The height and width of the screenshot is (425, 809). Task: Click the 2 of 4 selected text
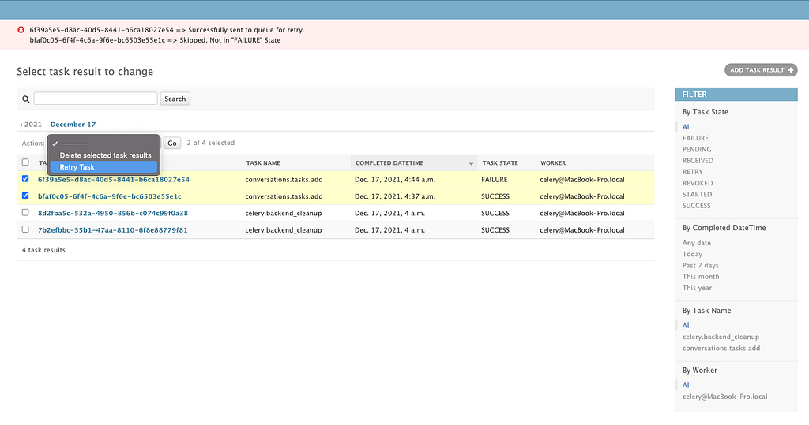click(210, 143)
